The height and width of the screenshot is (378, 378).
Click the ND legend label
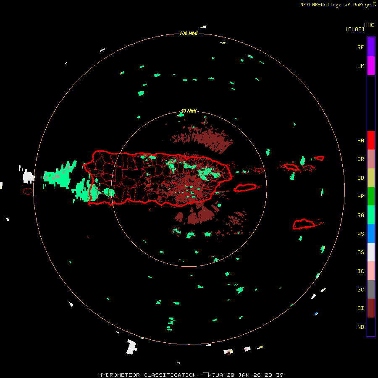point(360,327)
